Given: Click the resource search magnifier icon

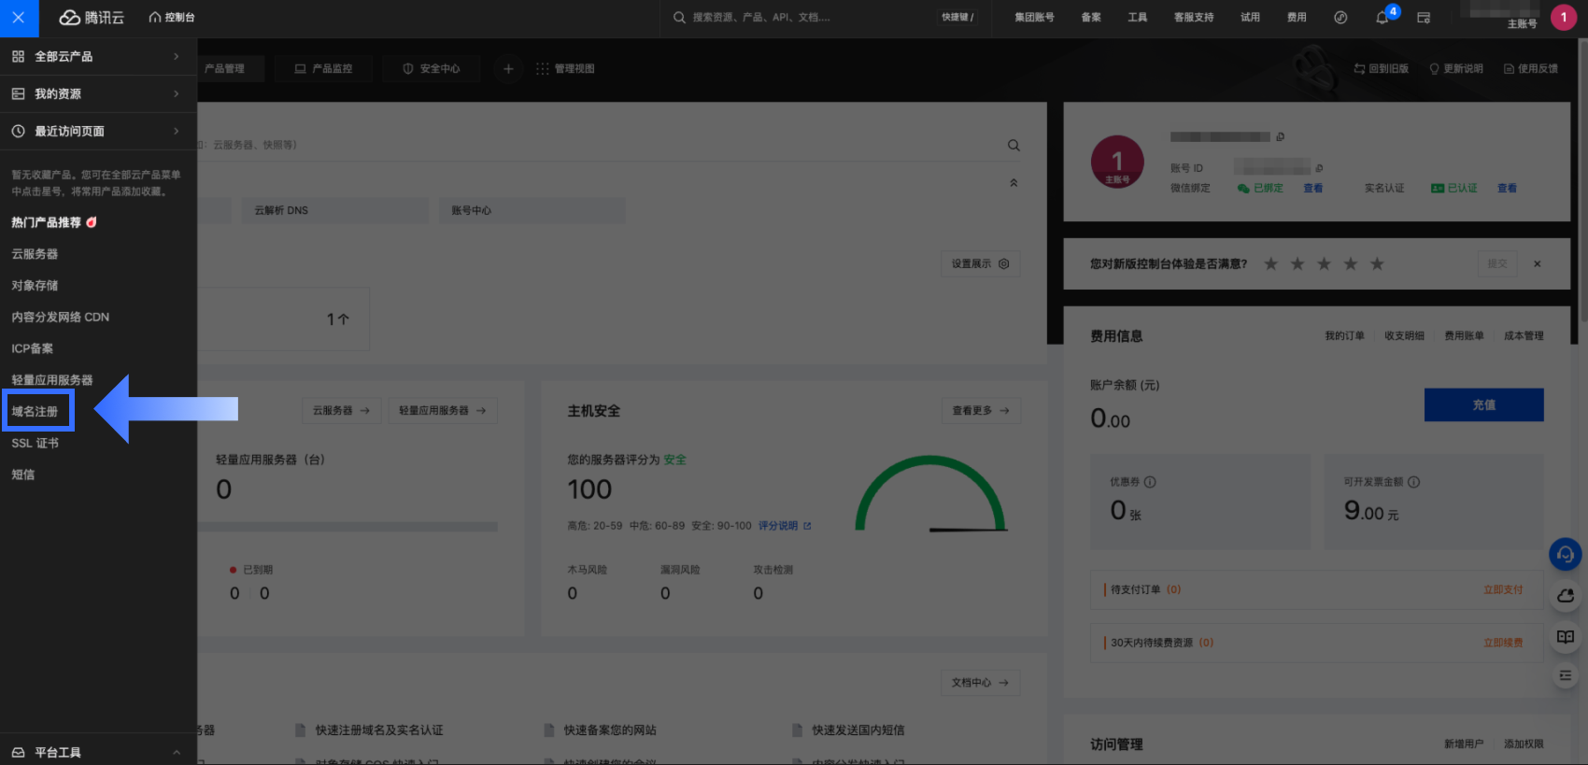Looking at the screenshot, I should point(1014,146).
